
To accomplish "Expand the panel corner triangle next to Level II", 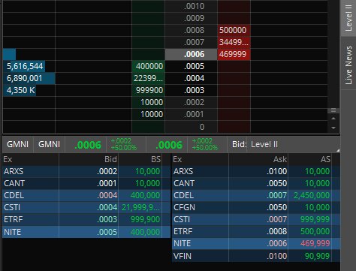I will (x=338, y=150).
